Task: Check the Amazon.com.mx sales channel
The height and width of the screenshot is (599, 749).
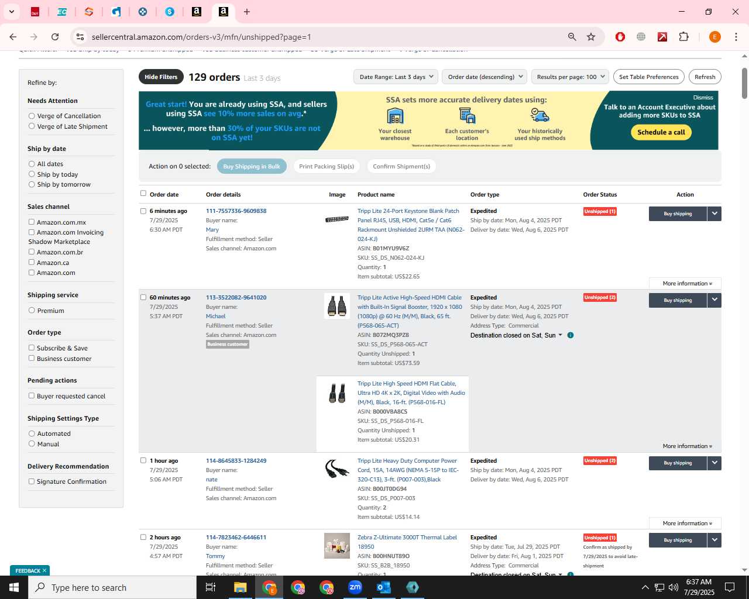Action: [32, 222]
